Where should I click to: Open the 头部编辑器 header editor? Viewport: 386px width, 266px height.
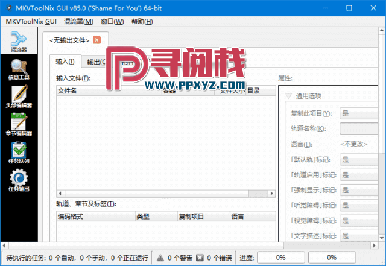pos(19,97)
